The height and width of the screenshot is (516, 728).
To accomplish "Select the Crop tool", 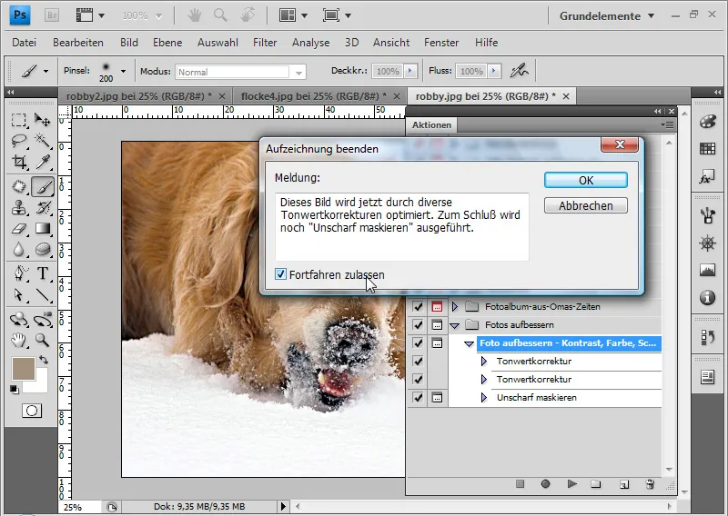I will coord(19,162).
